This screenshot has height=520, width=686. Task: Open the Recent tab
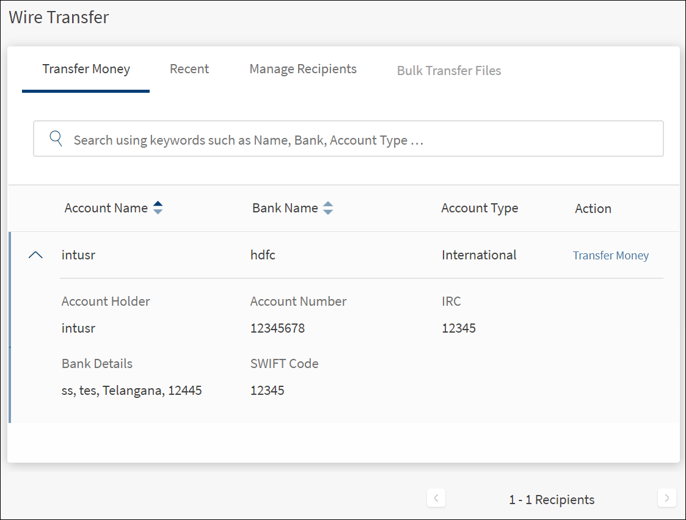point(189,69)
